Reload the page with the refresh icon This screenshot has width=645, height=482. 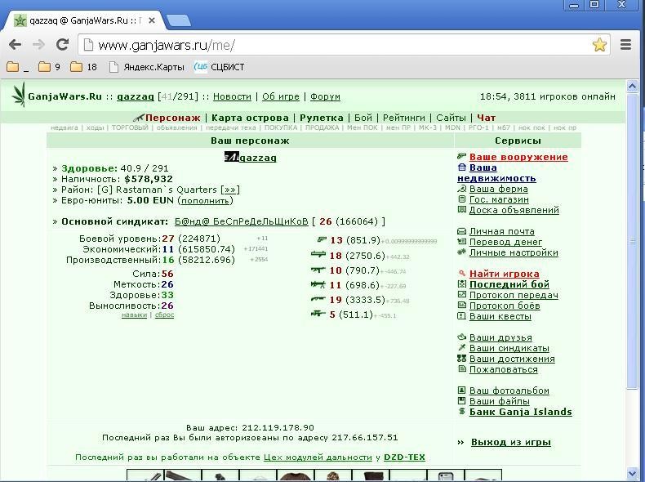click(62, 44)
